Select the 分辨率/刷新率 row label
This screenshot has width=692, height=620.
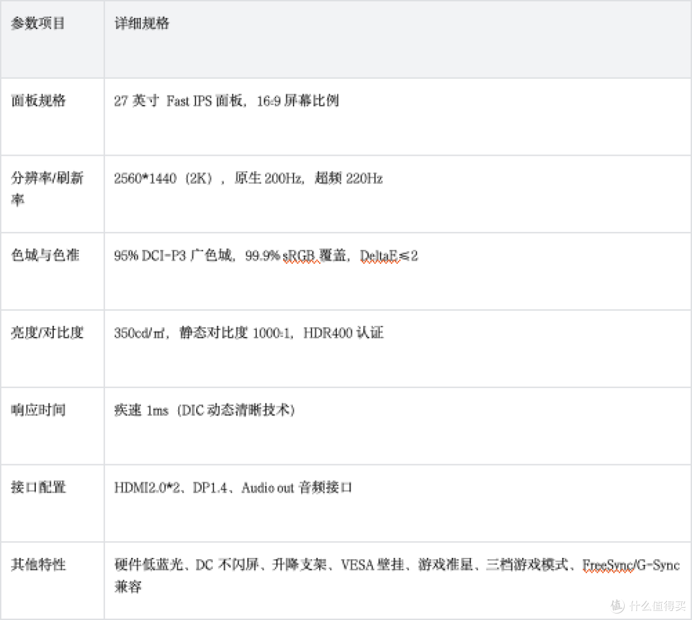[47, 188]
